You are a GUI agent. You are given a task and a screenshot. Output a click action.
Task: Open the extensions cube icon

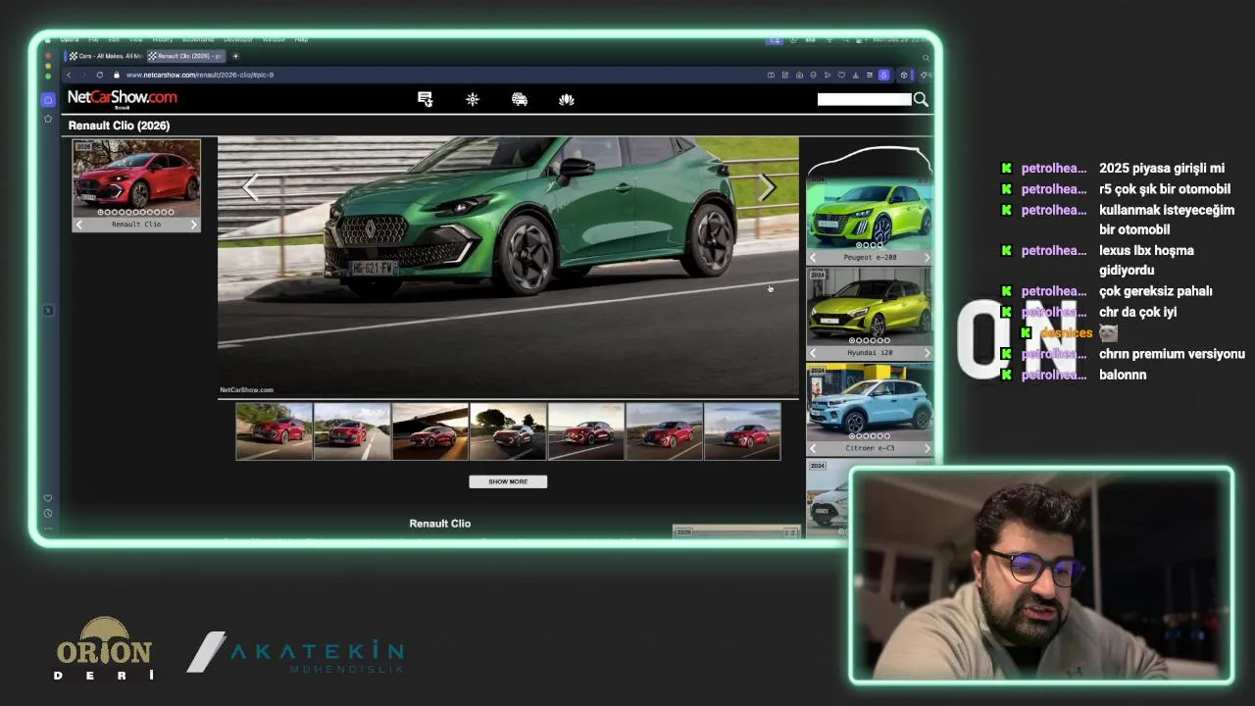pos(904,75)
